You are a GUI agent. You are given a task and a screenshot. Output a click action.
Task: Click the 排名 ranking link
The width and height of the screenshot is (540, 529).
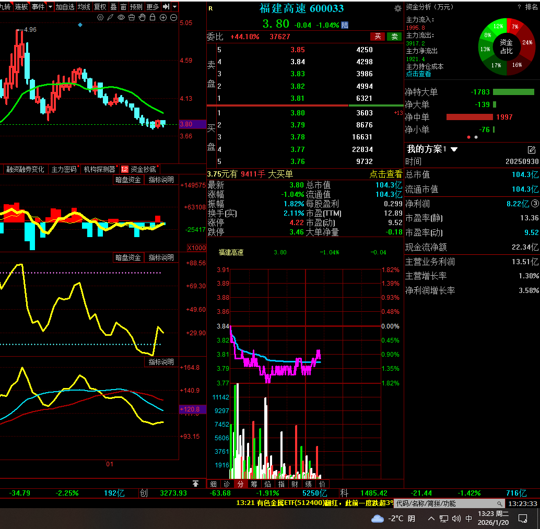coord(531,7)
